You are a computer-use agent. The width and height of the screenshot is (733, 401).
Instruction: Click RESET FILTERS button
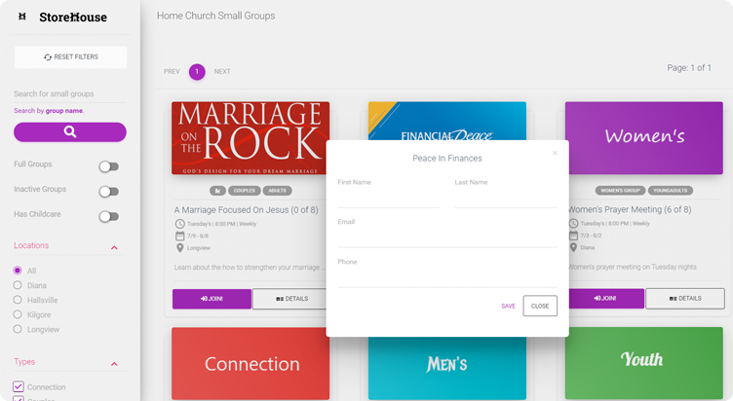[70, 57]
